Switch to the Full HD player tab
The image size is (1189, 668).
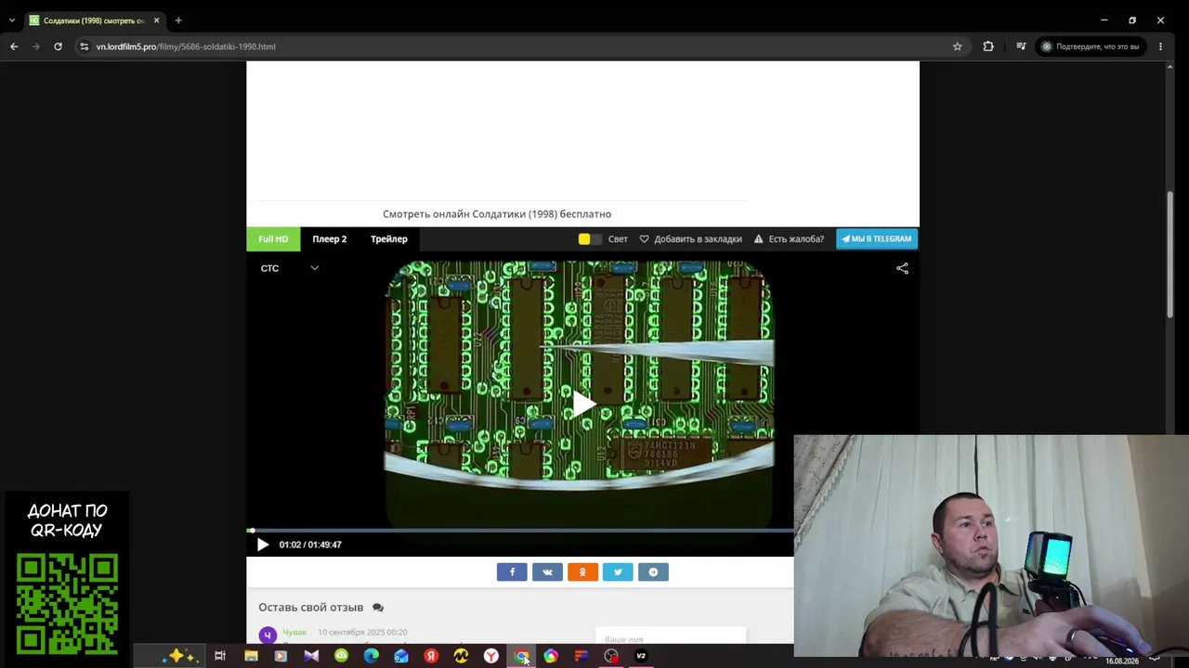coord(273,238)
